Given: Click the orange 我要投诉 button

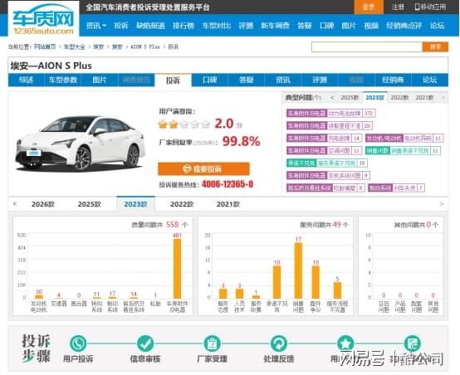Looking at the screenshot, I should 203,169.
